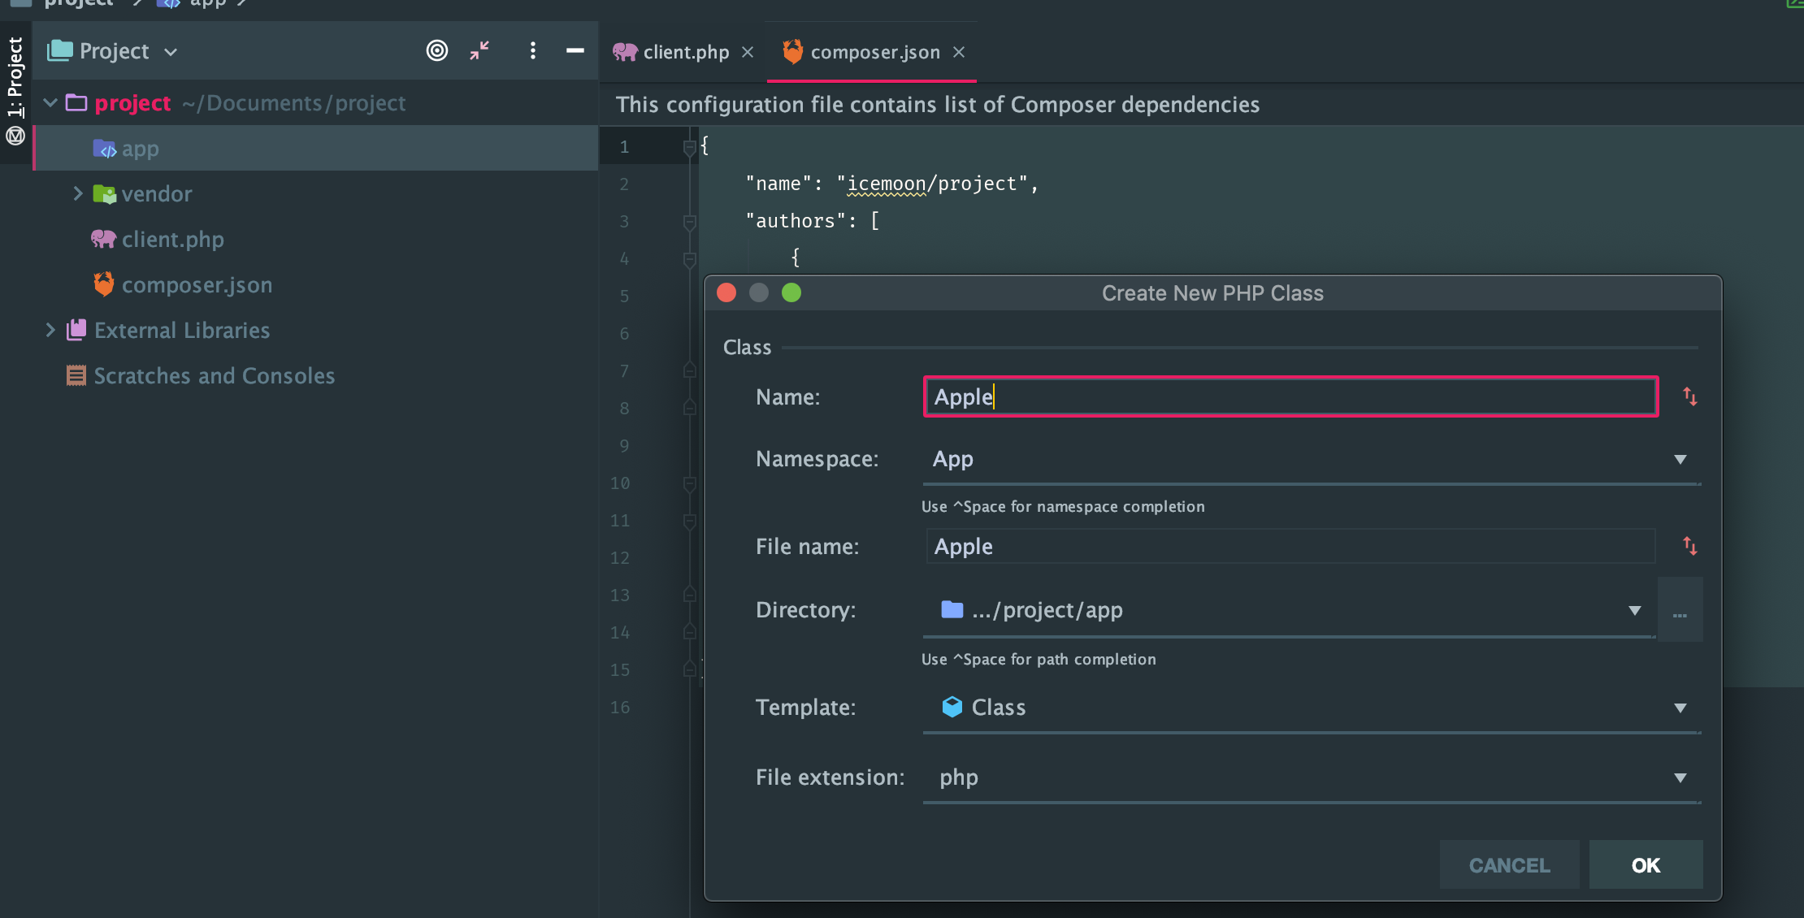Toggle the 1: Project side tool window

click(15, 77)
